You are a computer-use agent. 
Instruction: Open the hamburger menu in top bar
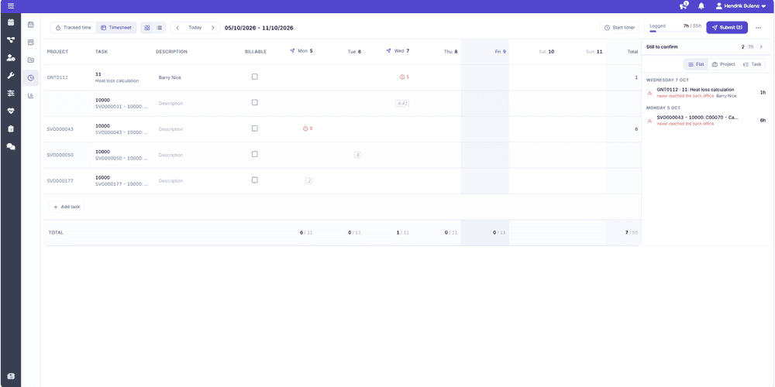click(x=11, y=6)
